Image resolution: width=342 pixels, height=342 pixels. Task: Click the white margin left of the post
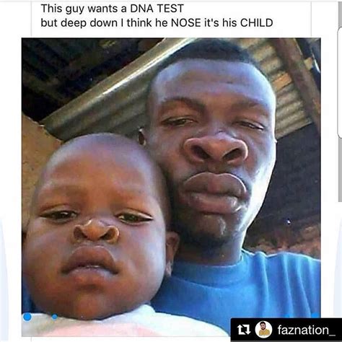11,168
